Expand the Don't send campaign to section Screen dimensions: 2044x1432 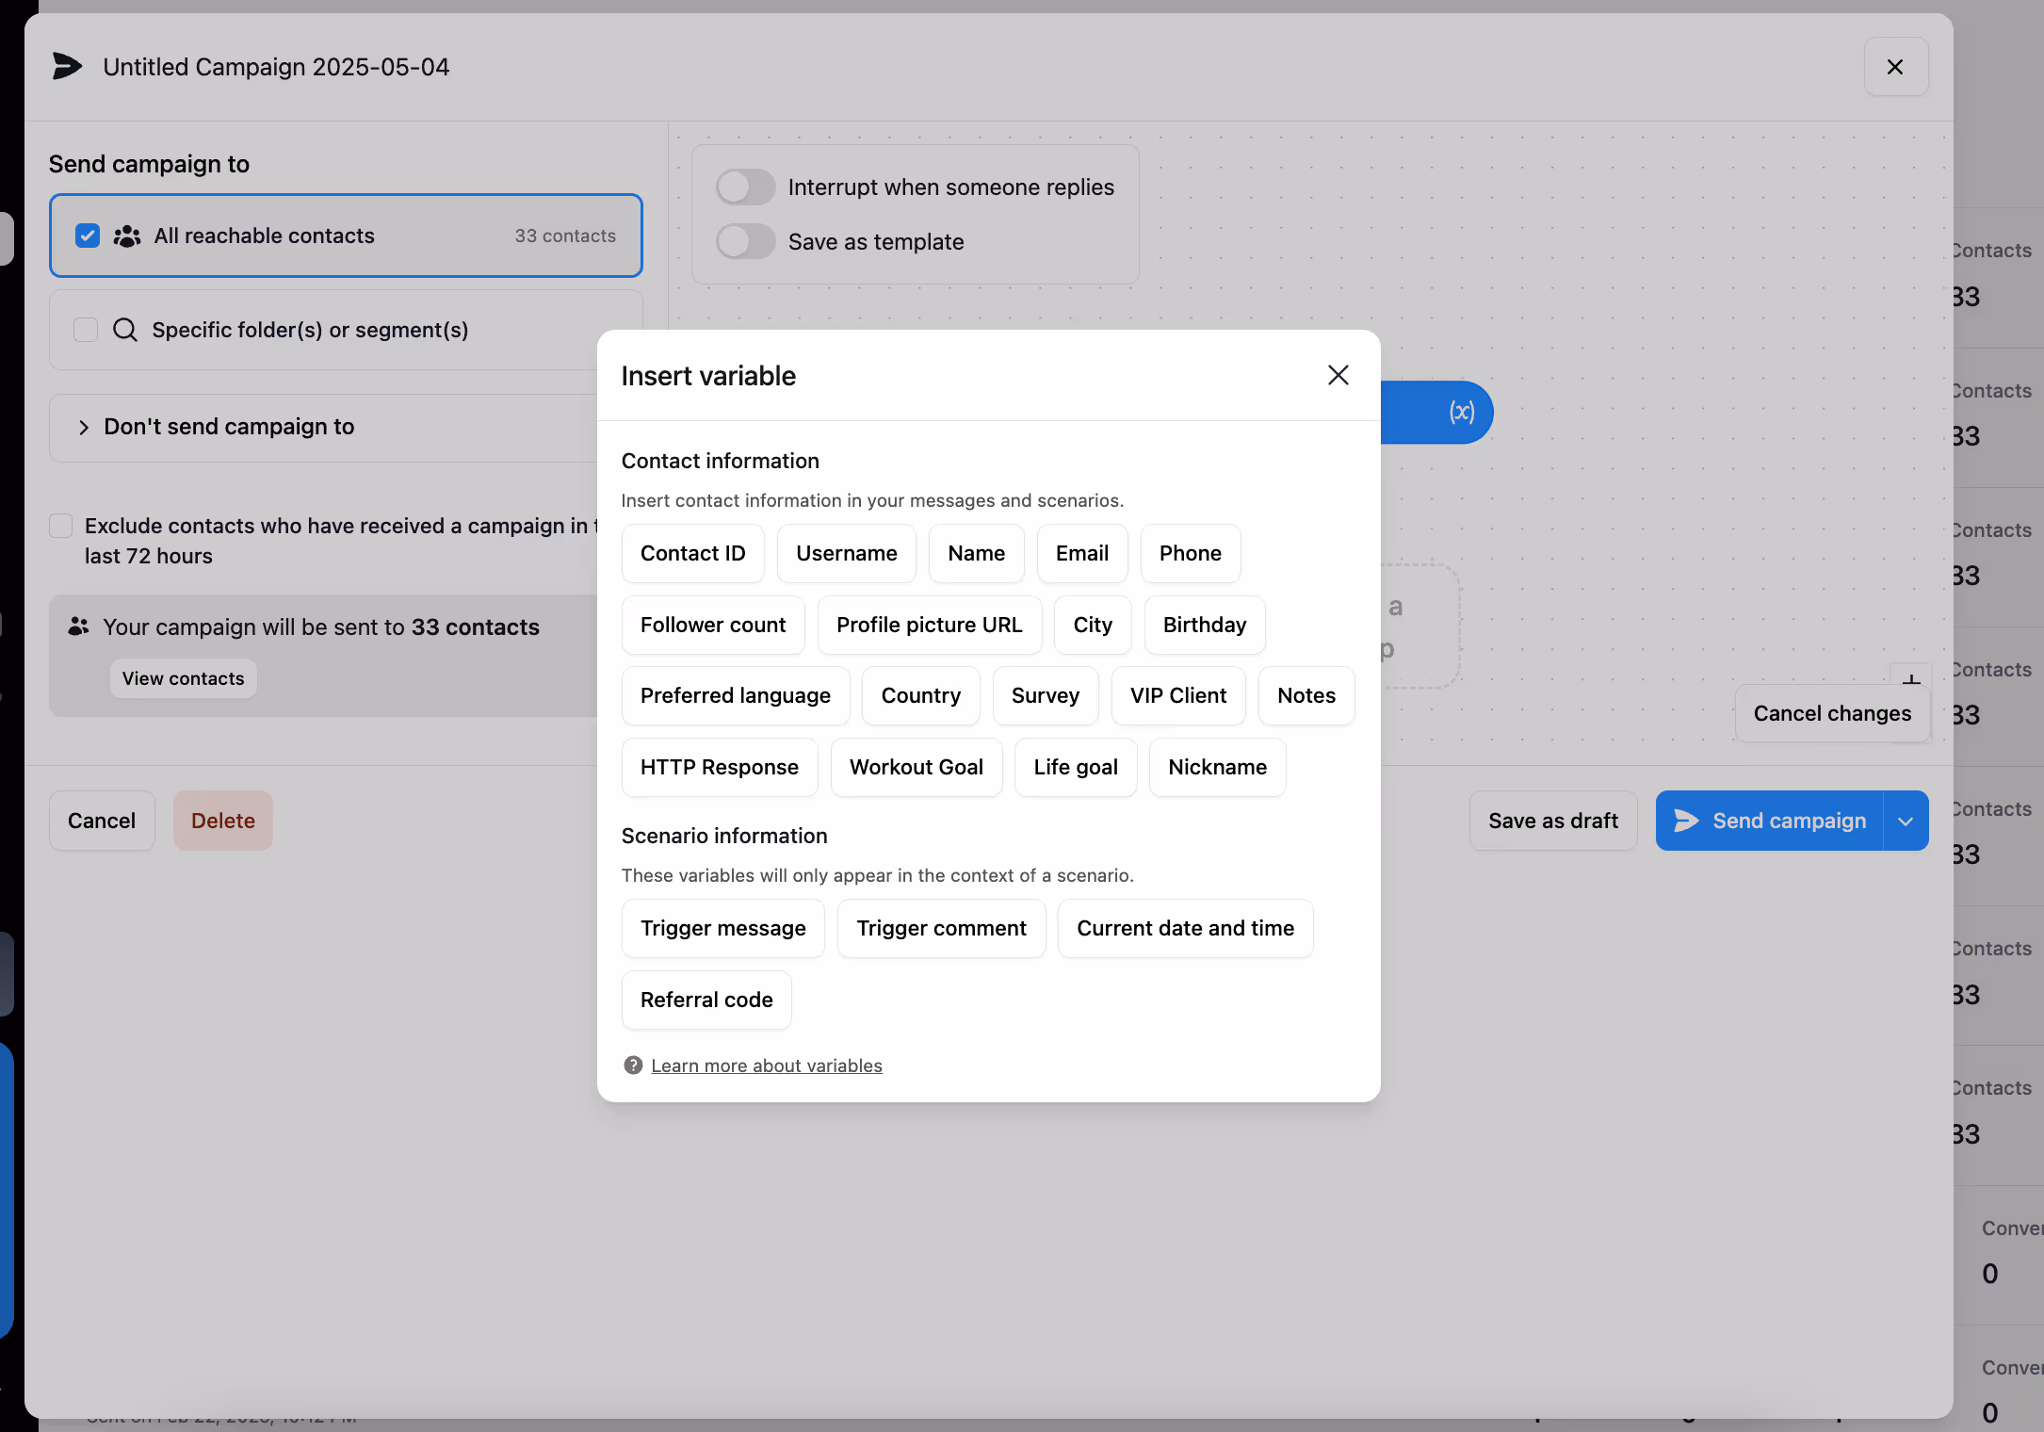(x=84, y=427)
